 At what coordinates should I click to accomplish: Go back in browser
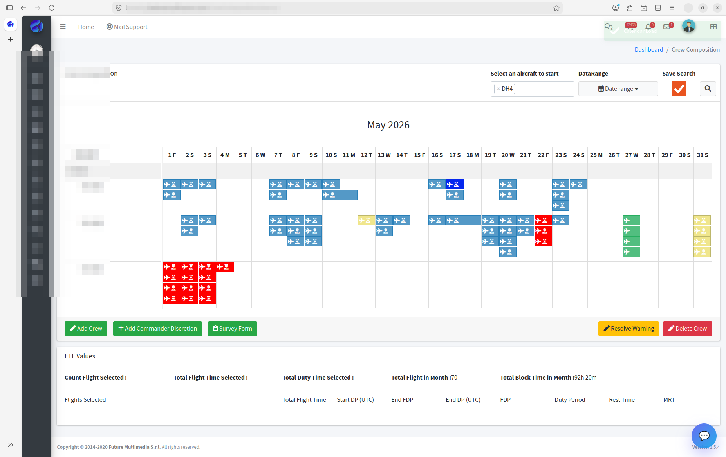(23, 8)
